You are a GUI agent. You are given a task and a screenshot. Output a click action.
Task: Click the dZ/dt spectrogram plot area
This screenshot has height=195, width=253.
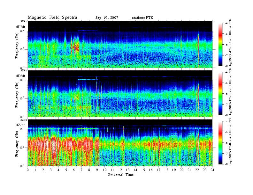click(120, 143)
